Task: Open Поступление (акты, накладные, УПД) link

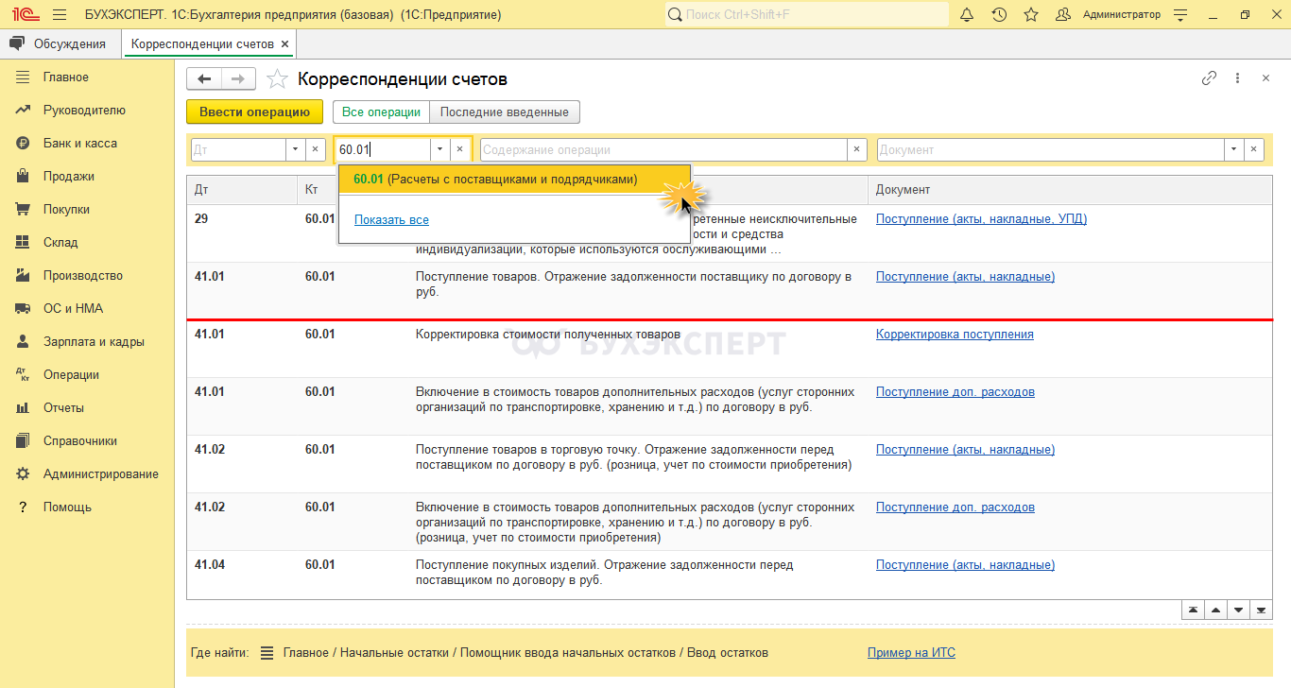Action: (981, 218)
